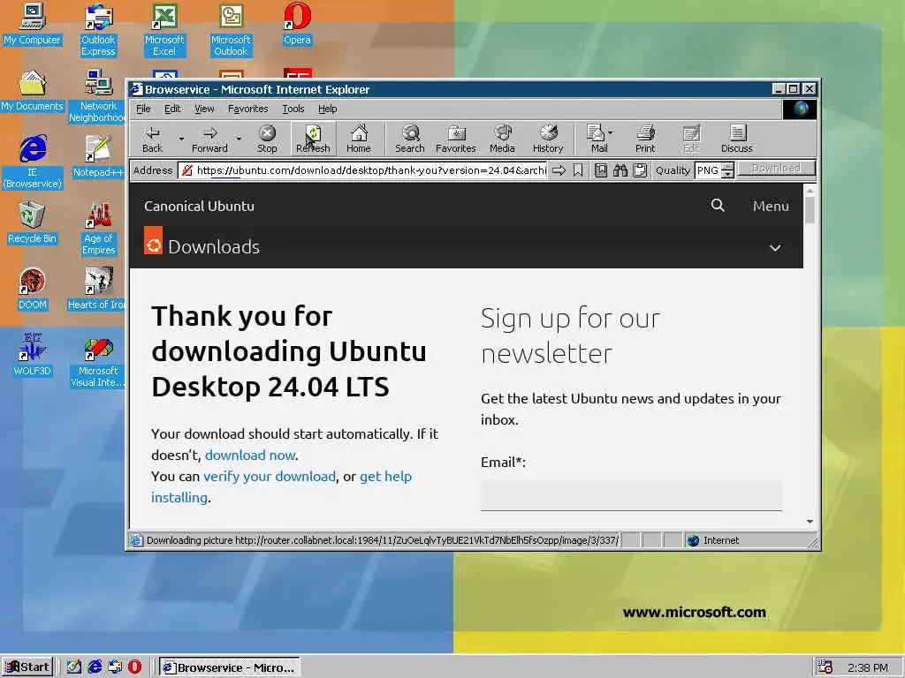The width and height of the screenshot is (905, 678).
Task: Follow the 'download now' link
Action: click(250, 455)
